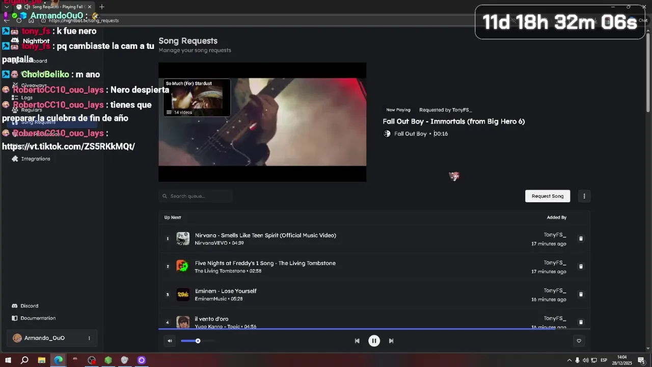Delete Eminem Lose Yourself from queue
This screenshot has width=652, height=367.
[581, 295]
